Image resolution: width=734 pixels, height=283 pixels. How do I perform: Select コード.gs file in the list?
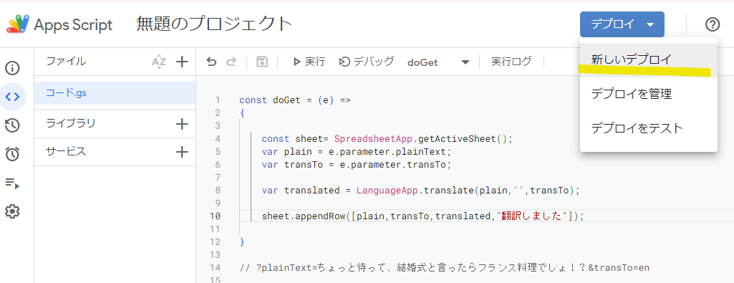(x=115, y=93)
